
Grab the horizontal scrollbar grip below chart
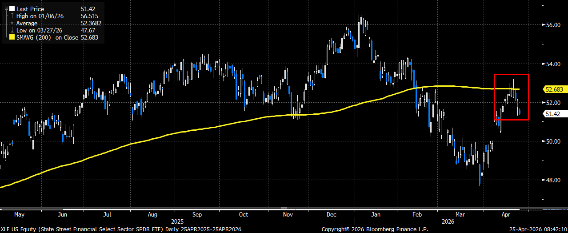coord(284,208)
